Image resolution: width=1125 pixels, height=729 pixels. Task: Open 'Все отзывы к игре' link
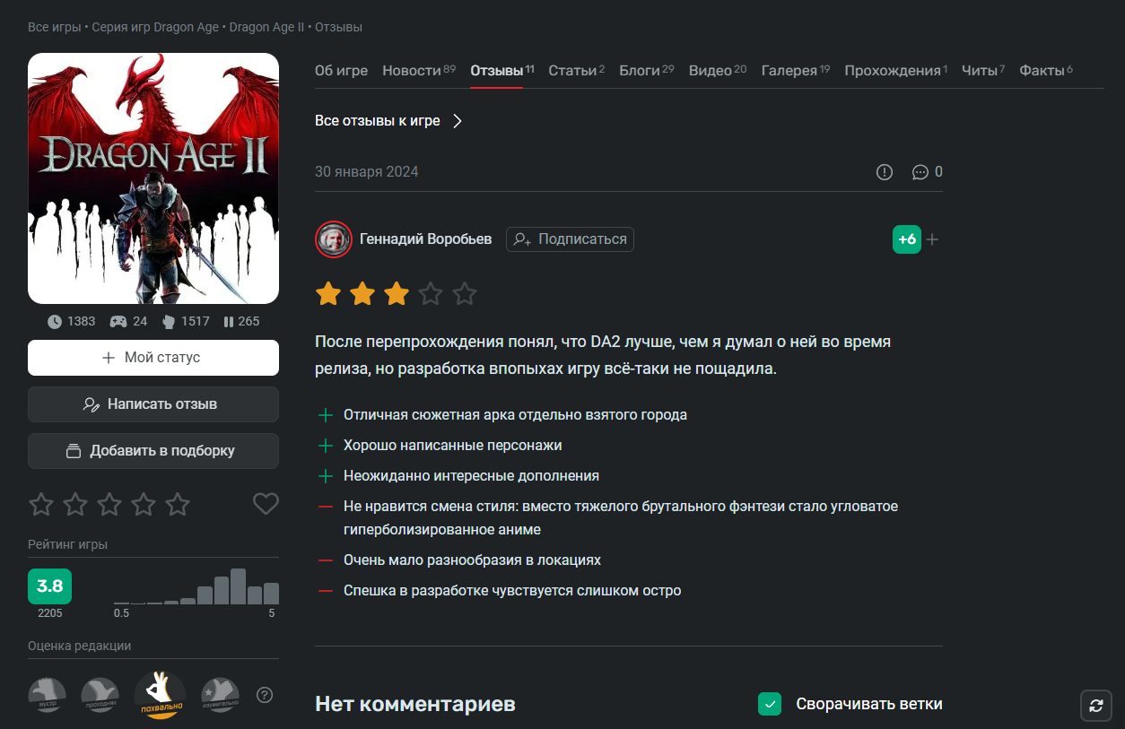pos(378,121)
